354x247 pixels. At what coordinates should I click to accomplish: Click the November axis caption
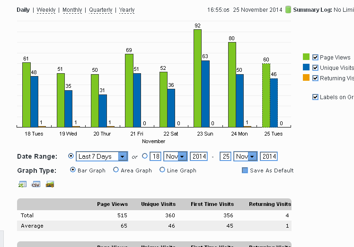pyautogui.click(x=153, y=141)
